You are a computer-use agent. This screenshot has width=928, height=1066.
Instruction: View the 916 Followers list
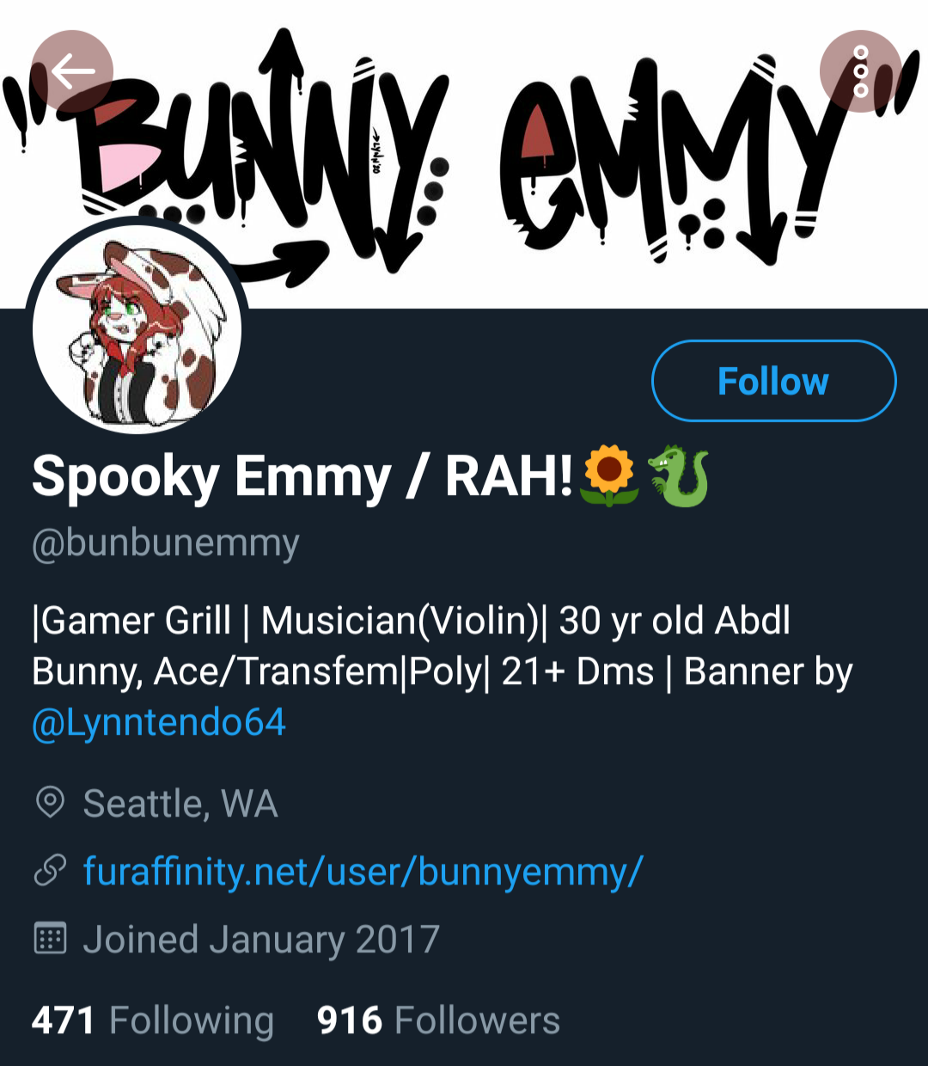[x=438, y=1020]
